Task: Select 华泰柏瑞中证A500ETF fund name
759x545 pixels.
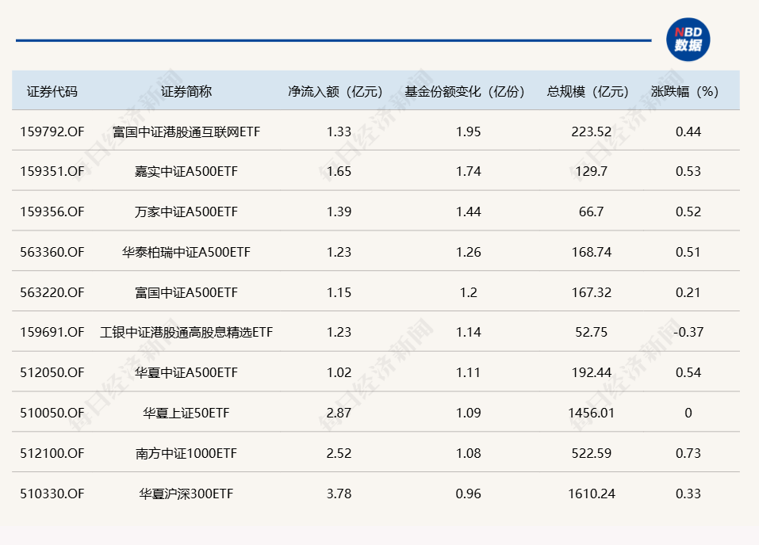Action: [x=186, y=252]
